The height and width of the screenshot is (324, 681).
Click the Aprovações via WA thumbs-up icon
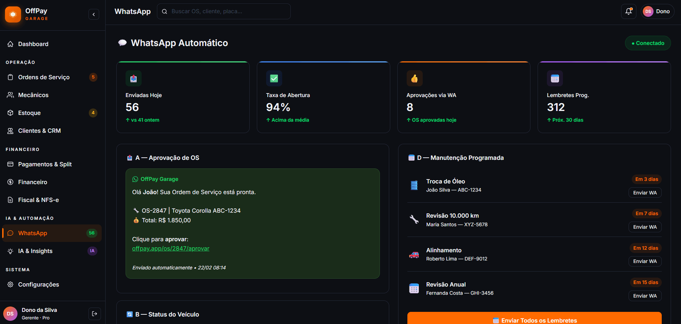[x=415, y=79]
